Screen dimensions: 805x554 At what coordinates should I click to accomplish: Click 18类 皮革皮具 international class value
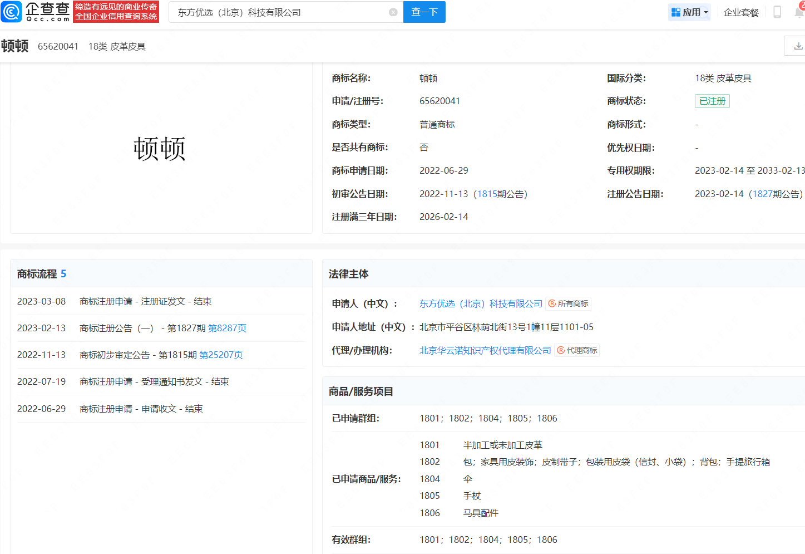[723, 78]
